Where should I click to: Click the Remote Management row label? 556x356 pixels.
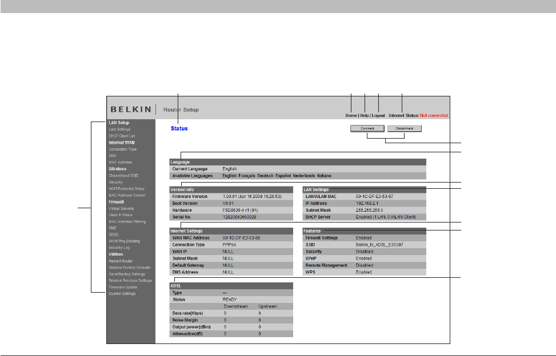pyautogui.click(x=326, y=265)
